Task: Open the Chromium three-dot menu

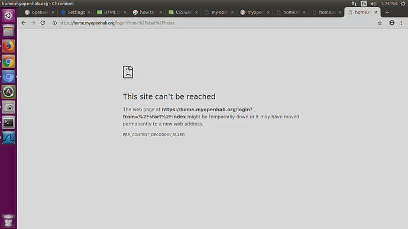Action: (401, 23)
